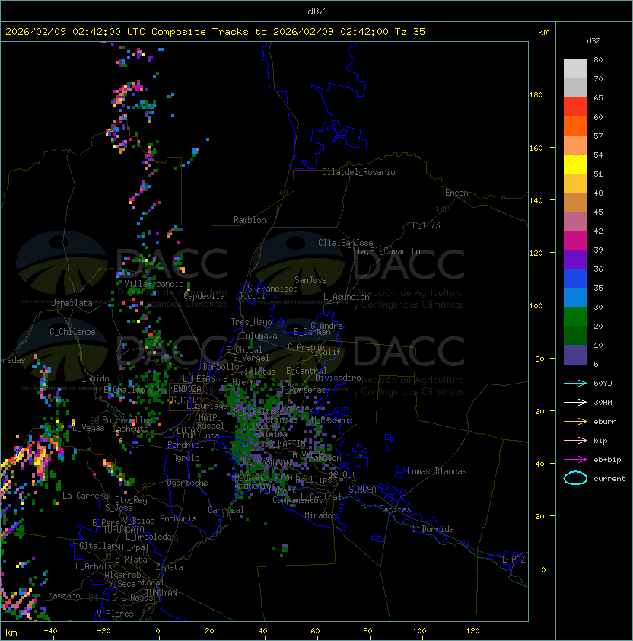Click the 'Perdriel' map label
The height and width of the screenshot is (641, 633).
tap(186, 445)
